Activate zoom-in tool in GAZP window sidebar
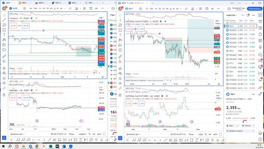 [4, 61]
